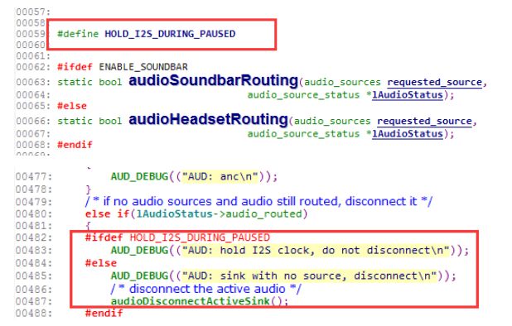Open the lAudioStatus link on line 64
Screen dimensions: 512x326
[408, 95]
